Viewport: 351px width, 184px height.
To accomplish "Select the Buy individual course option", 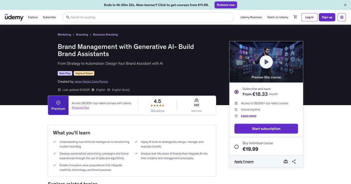I will coord(236,147).
